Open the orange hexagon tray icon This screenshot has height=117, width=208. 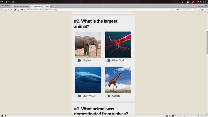pos(193,2)
